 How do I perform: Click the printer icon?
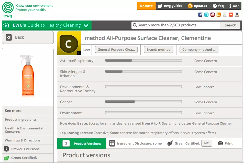[220, 143]
